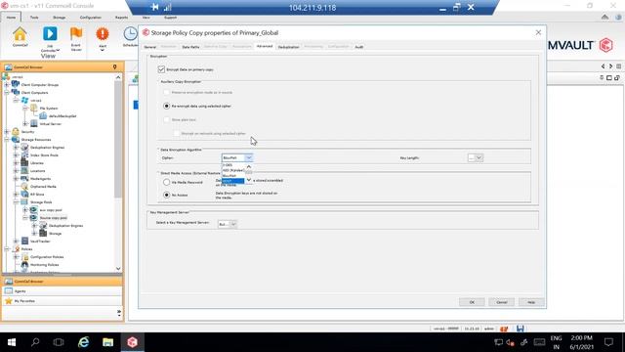Select the Storage Pools node icon

24,202
